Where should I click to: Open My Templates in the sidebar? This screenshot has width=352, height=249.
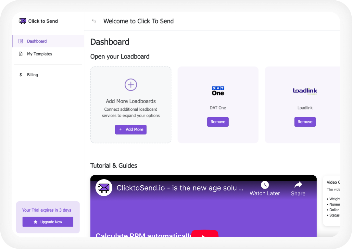39,54
